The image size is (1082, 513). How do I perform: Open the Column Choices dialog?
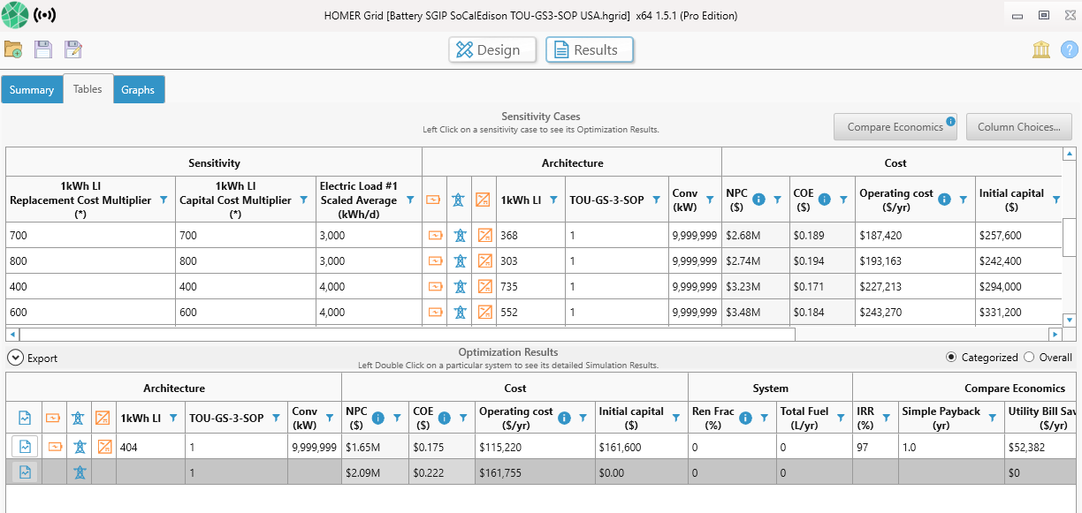[1018, 126]
